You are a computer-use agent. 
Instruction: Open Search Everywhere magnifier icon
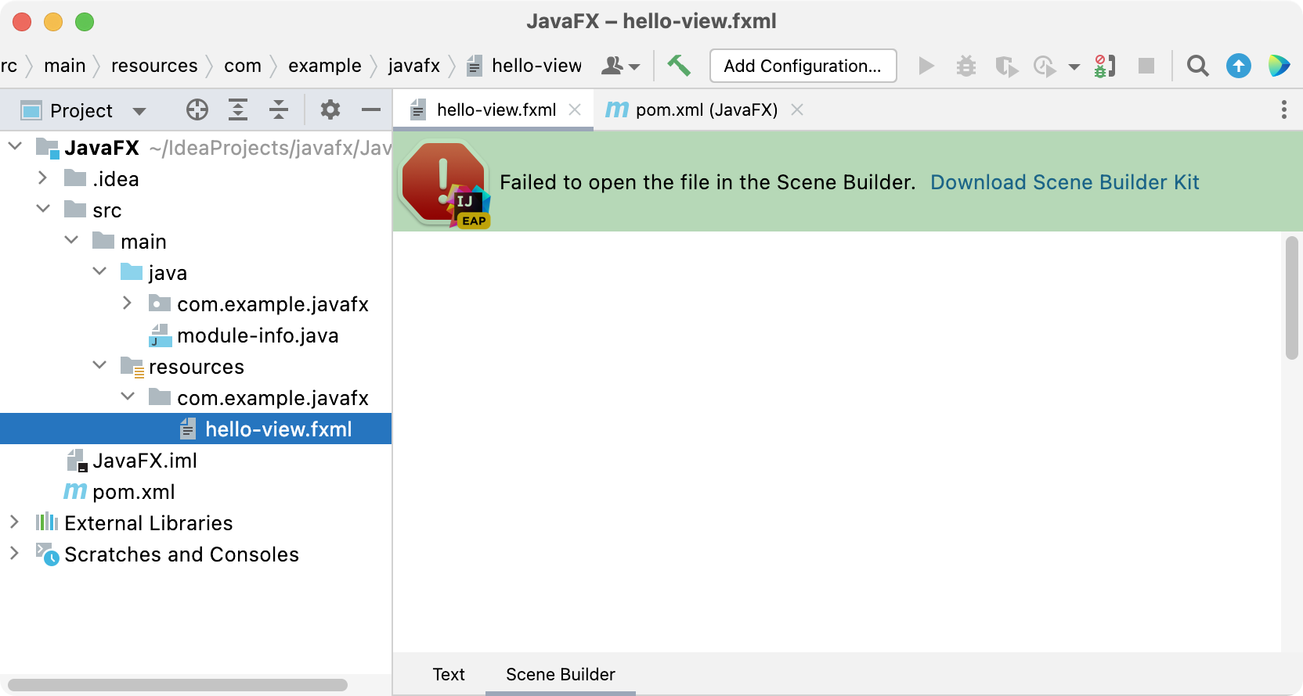coord(1197,66)
